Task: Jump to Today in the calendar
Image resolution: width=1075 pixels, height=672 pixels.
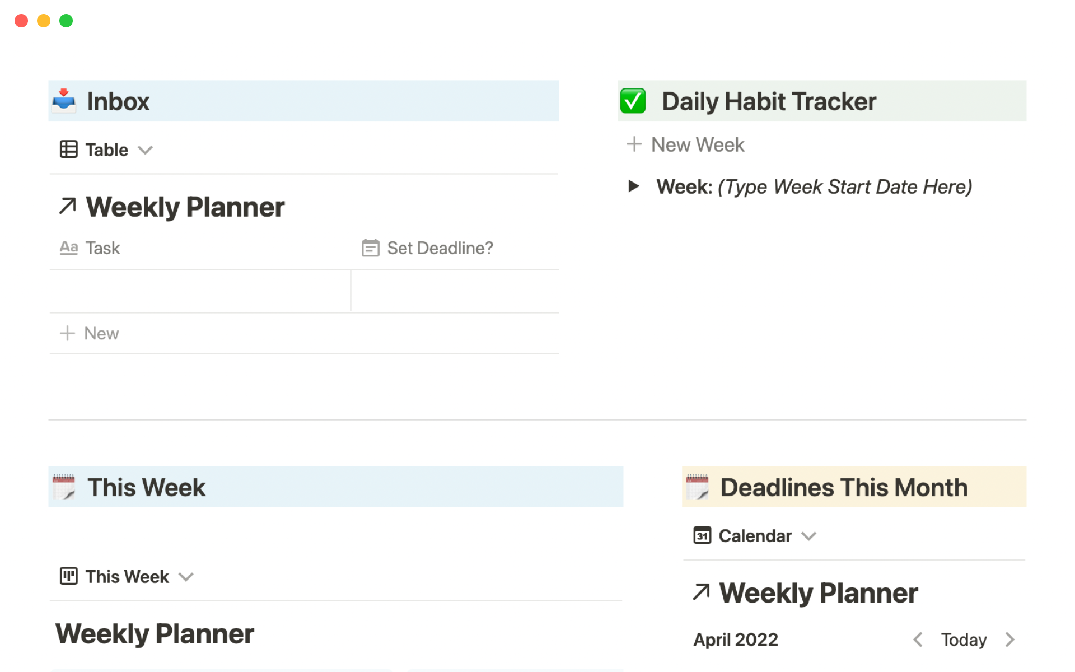Action: 964,640
